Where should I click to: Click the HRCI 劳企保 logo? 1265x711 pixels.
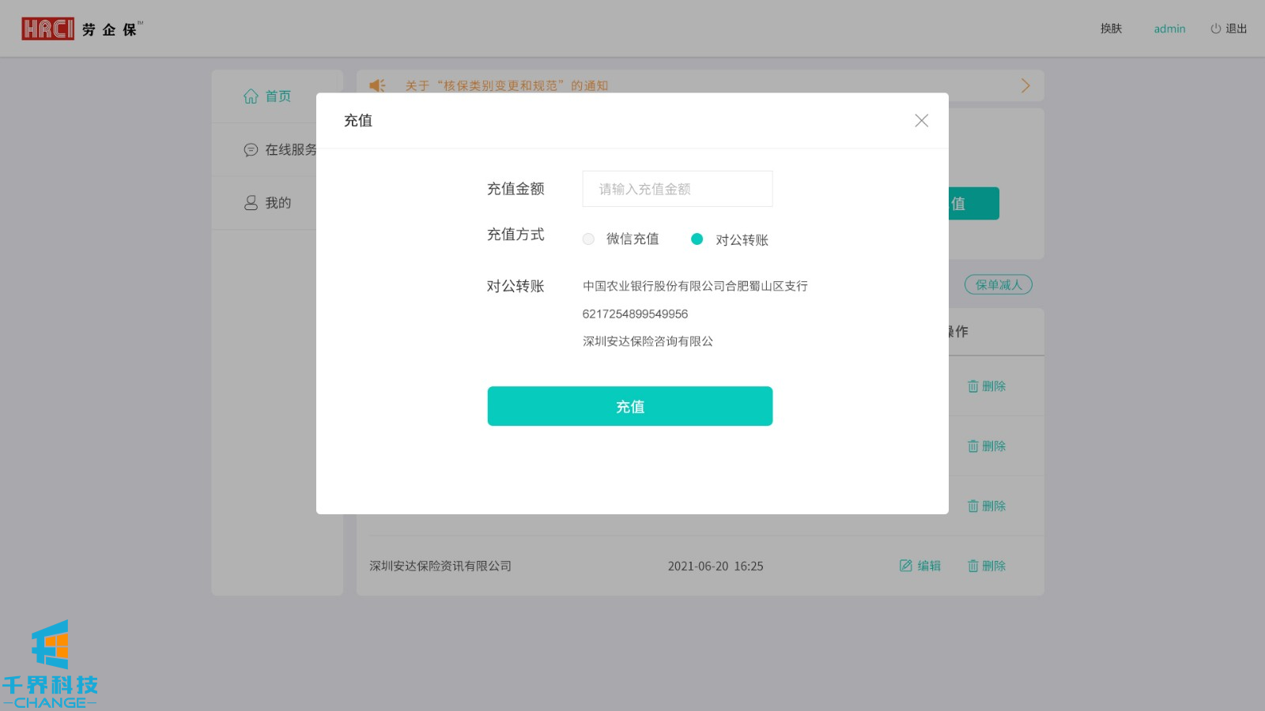[81, 29]
